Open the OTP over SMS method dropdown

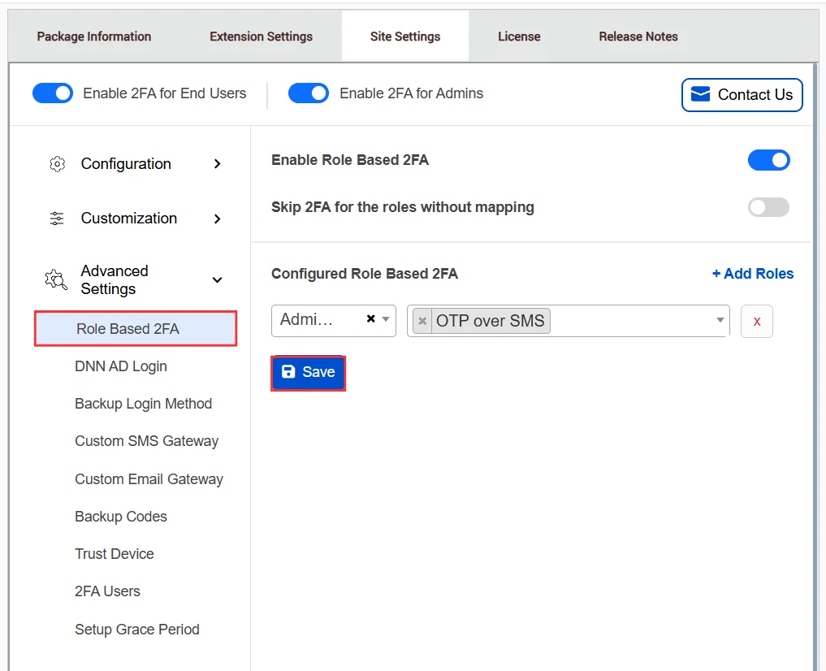pyautogui.click(x=719, y=320)
